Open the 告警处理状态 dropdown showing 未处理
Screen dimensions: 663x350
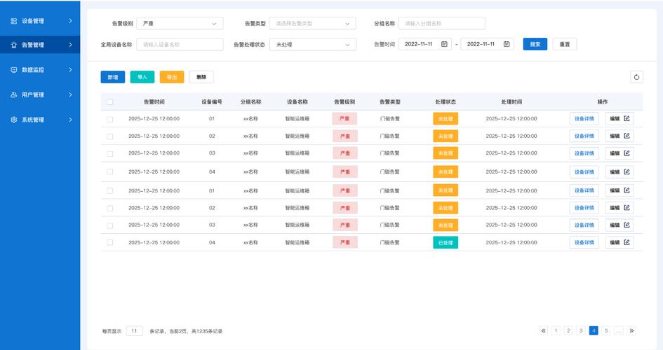[x=312, y=44]
